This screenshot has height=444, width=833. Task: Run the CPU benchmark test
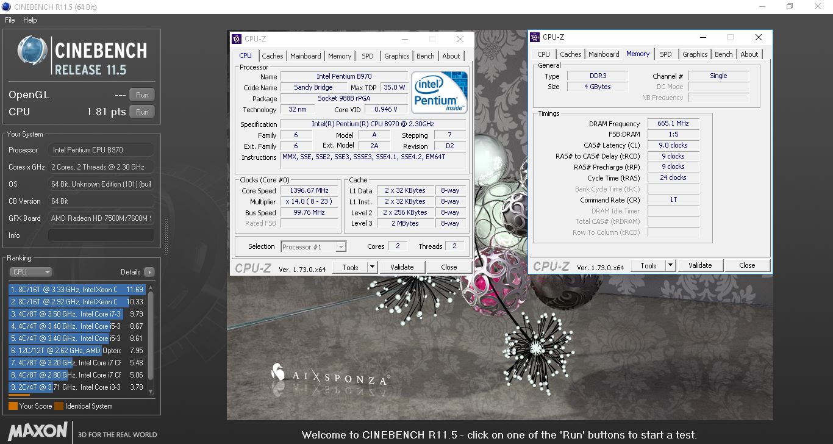point(142,112)
